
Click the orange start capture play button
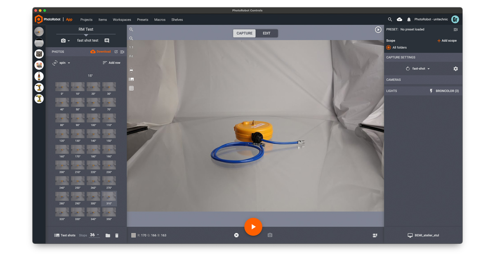click(x=253, y=227)
